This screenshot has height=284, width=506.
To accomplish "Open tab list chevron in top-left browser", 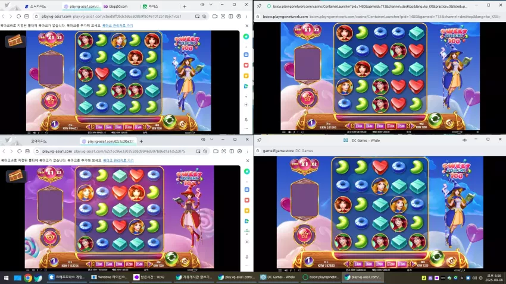I will (x=211, y=5).
